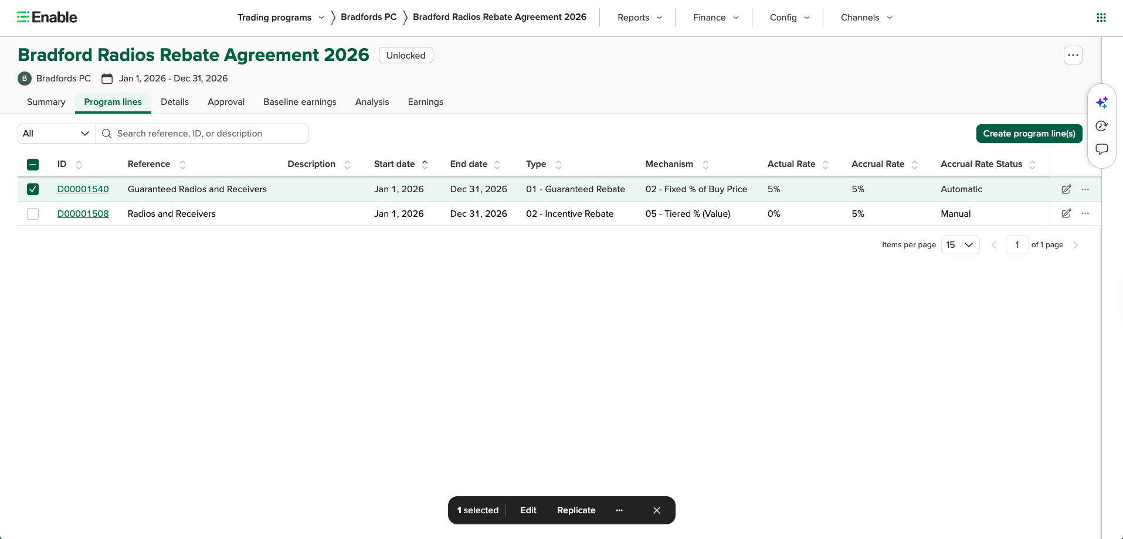Open the history clock icon
This screenshot has width=1123, height=539.
(x=1102, y=126)
